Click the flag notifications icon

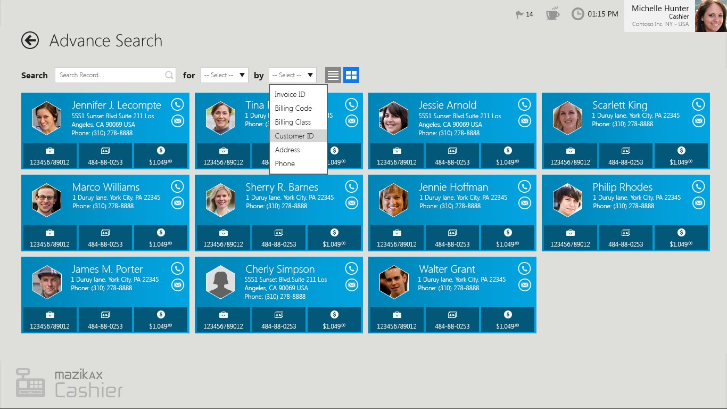coord(520,14)
